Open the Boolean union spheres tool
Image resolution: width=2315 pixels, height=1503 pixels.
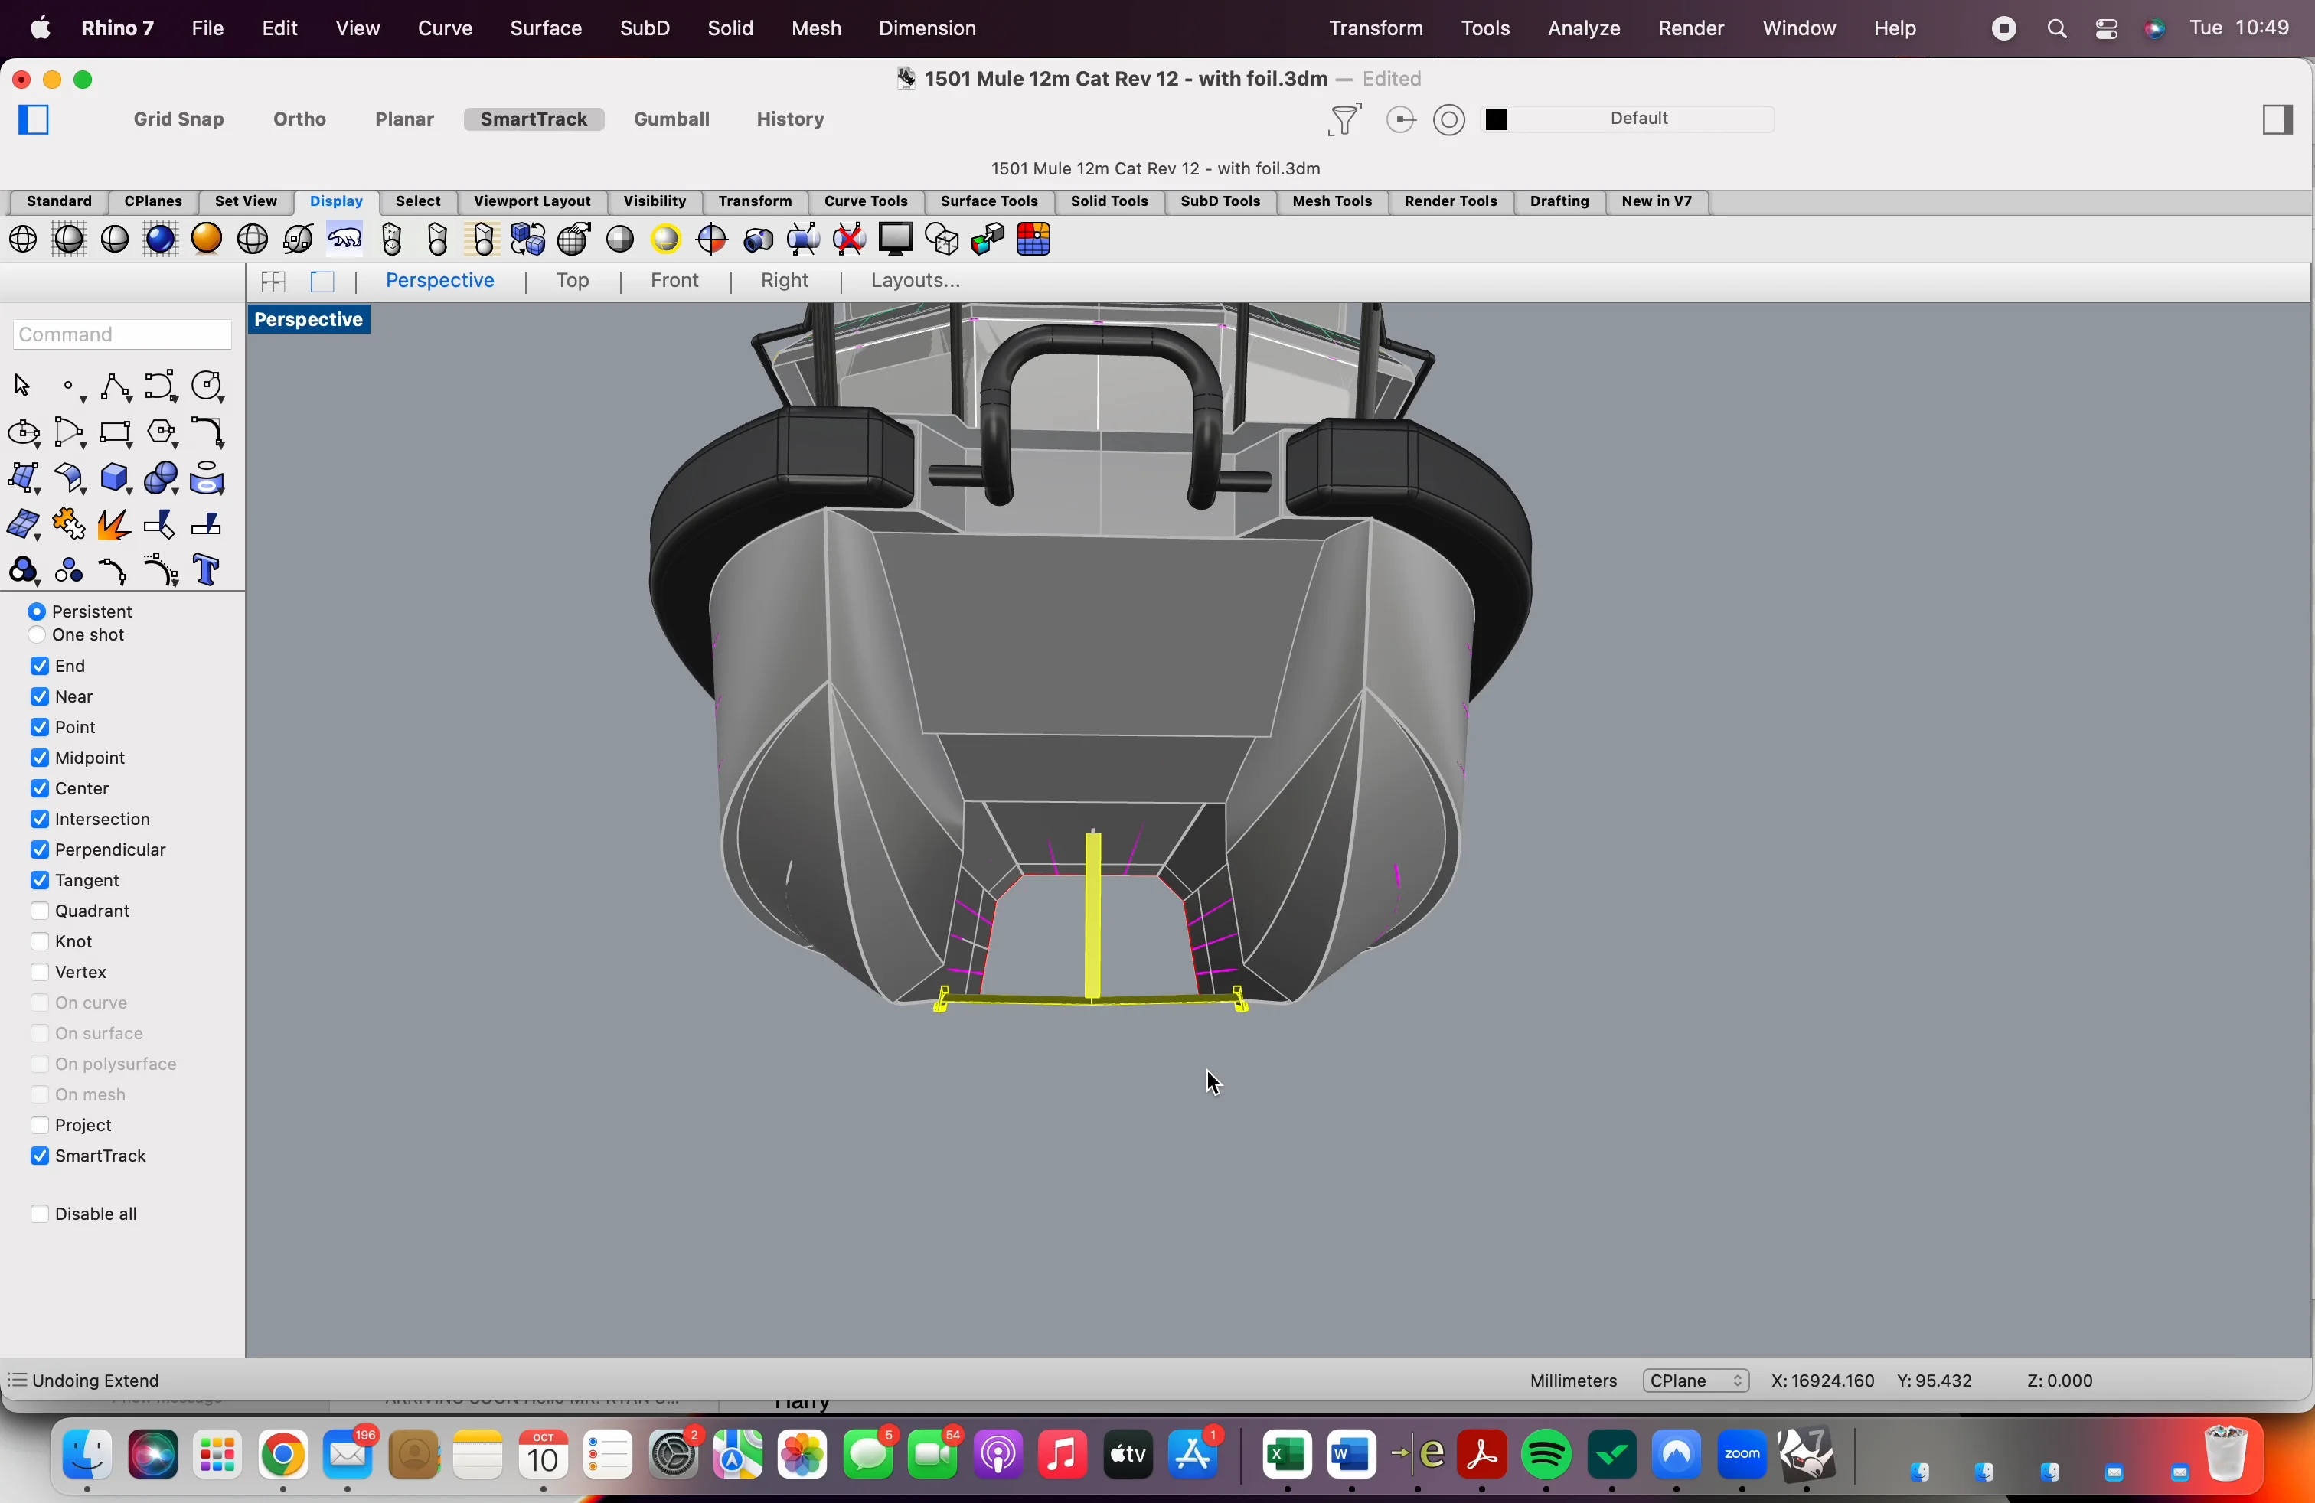click(162, 478)
